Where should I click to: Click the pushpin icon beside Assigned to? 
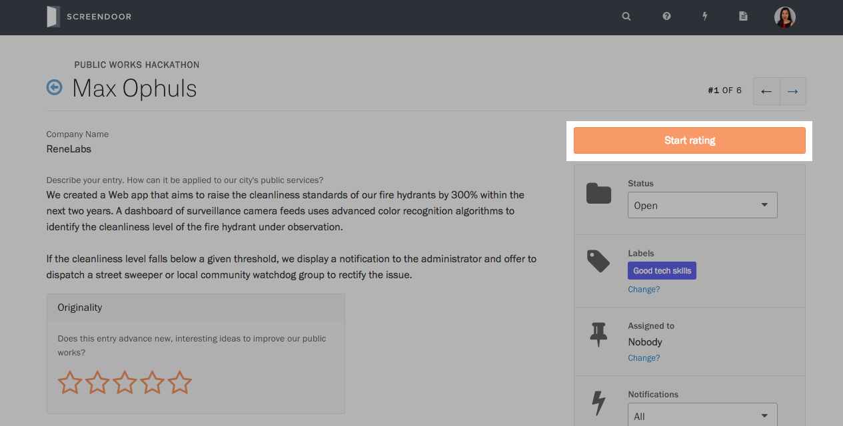598,334
